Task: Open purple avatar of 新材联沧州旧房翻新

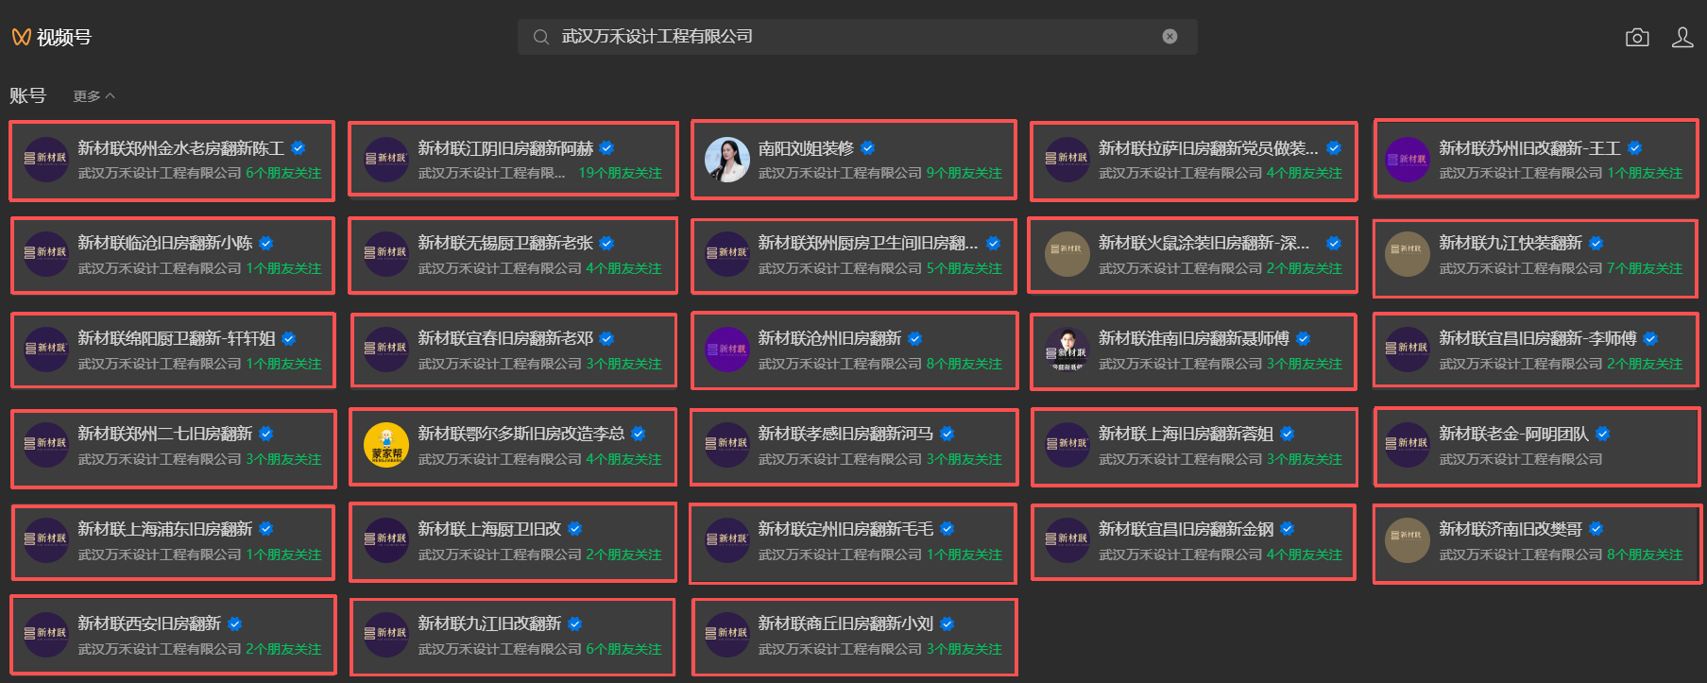Action: point(726,350)
